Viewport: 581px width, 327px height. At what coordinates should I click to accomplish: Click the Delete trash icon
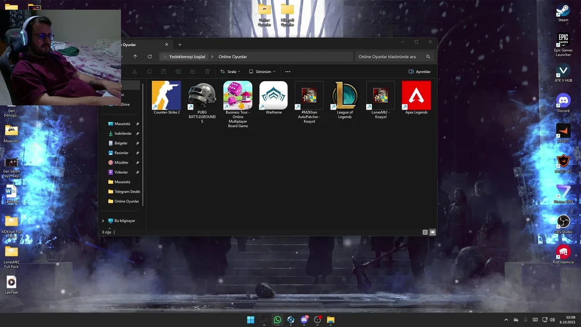(x=207, y=71)
